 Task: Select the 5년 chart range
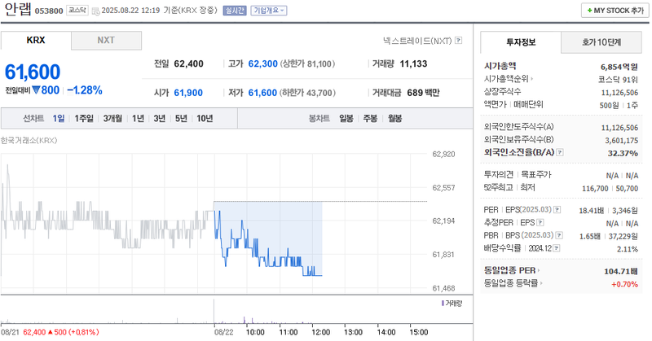181,118
